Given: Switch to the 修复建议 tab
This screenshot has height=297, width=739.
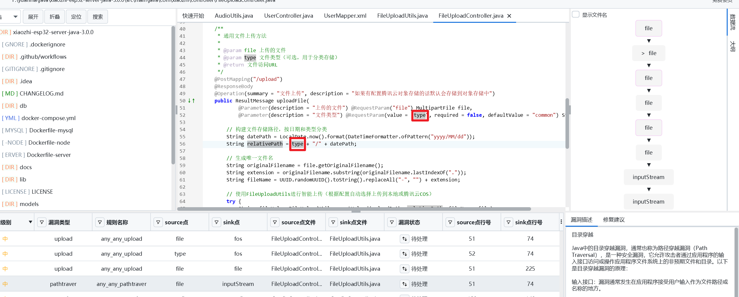Looking at the screenshot, I should coord(614,220).
